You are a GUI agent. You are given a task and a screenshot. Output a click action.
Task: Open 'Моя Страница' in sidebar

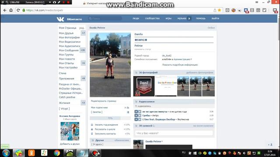tap(67, 28)
